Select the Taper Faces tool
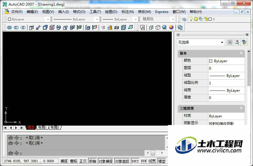The image size is (253, 166). [x=66, y=27]
